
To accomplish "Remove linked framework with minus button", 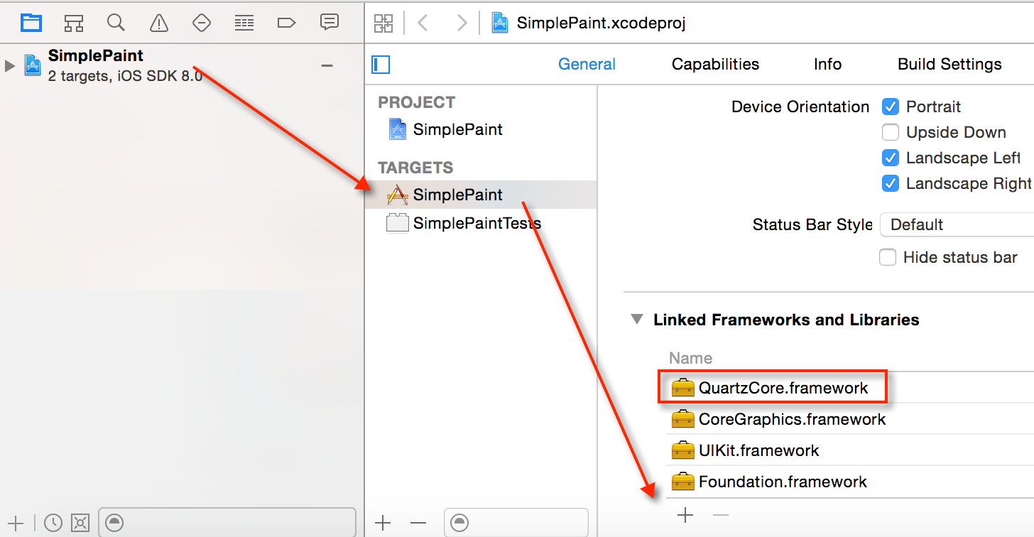I will click(x=721, y=515).
